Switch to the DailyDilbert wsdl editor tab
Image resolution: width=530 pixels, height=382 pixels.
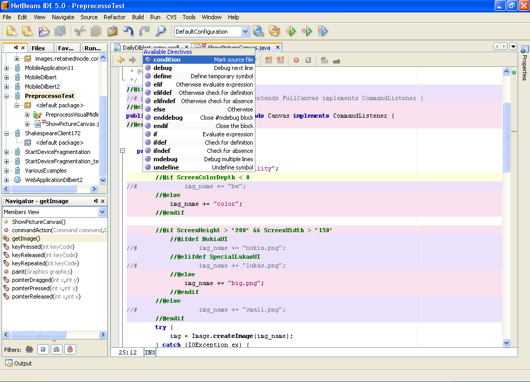(x=152, y=48)
